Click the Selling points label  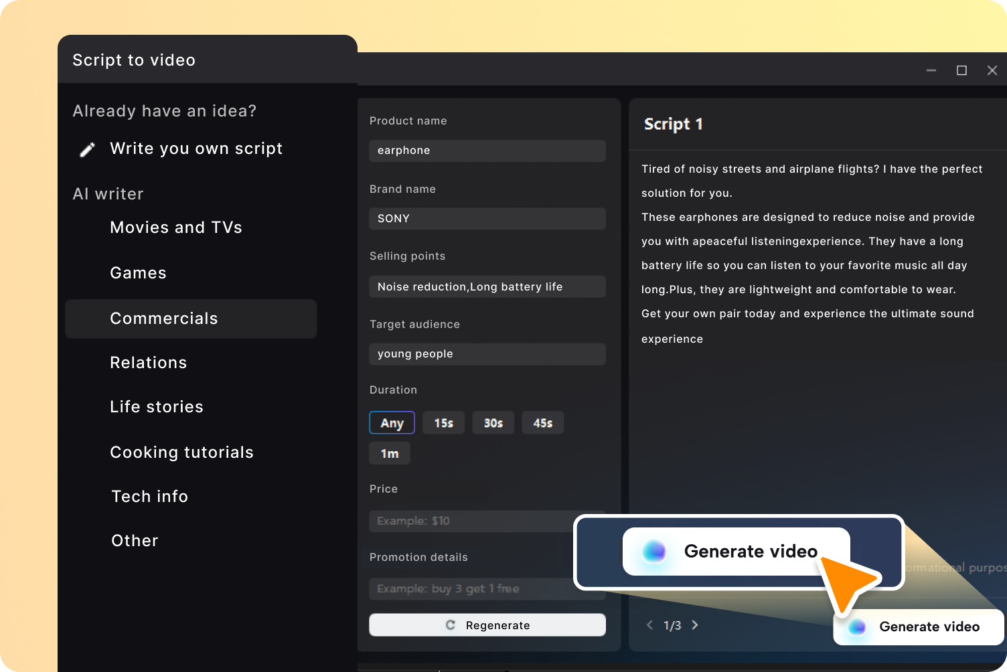[407, 256]
